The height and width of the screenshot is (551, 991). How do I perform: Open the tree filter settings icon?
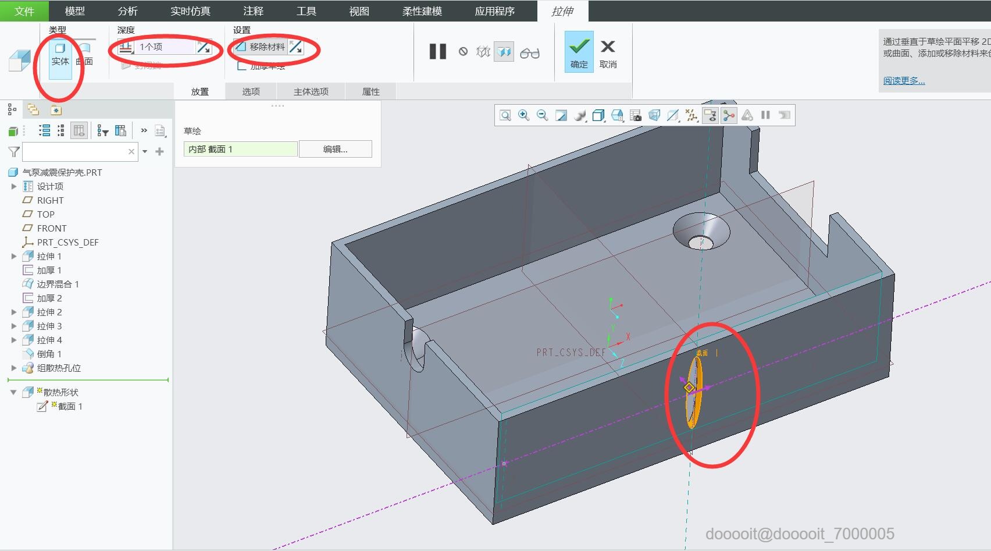click(103, 131)
